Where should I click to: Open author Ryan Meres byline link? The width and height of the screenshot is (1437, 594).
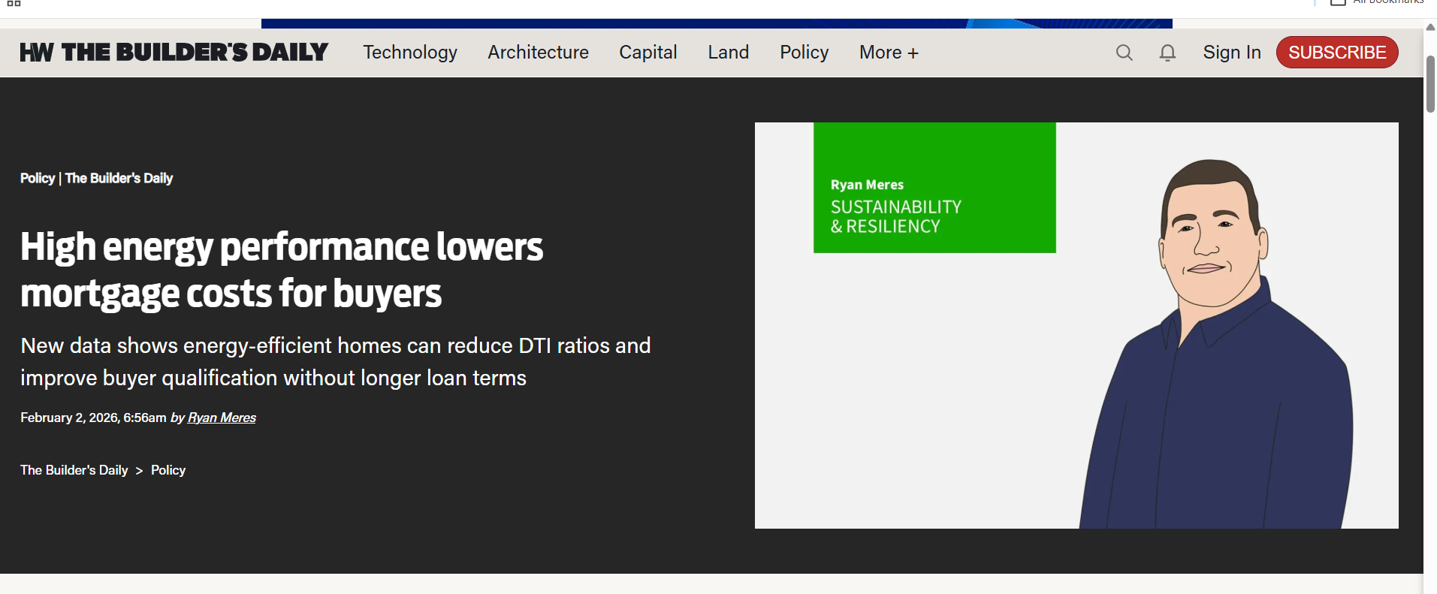[x=222, y=418]
